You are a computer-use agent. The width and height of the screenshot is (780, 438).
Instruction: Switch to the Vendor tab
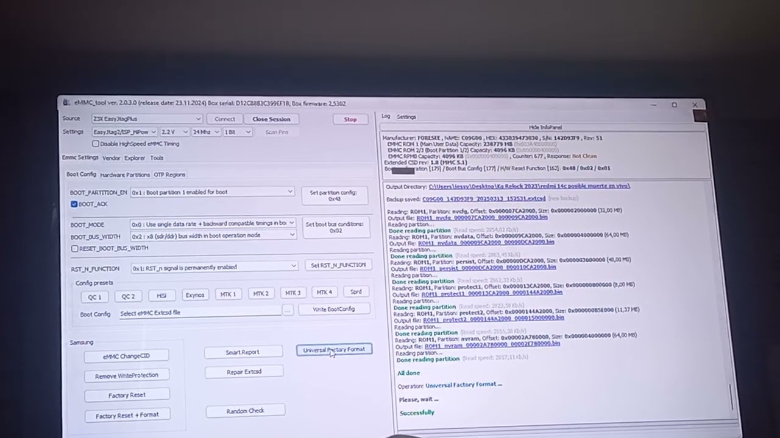tap(111, 158)
